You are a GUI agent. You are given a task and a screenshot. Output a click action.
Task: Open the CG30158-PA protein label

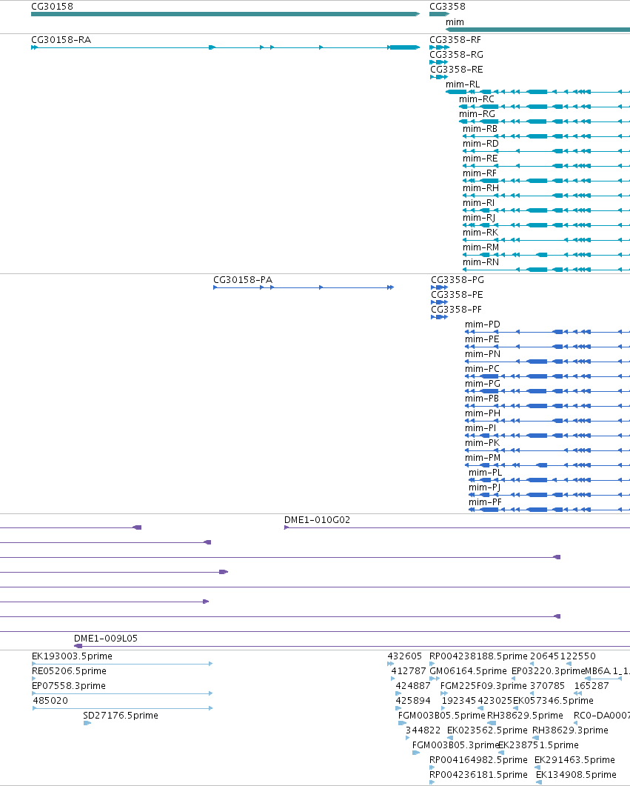243,280
